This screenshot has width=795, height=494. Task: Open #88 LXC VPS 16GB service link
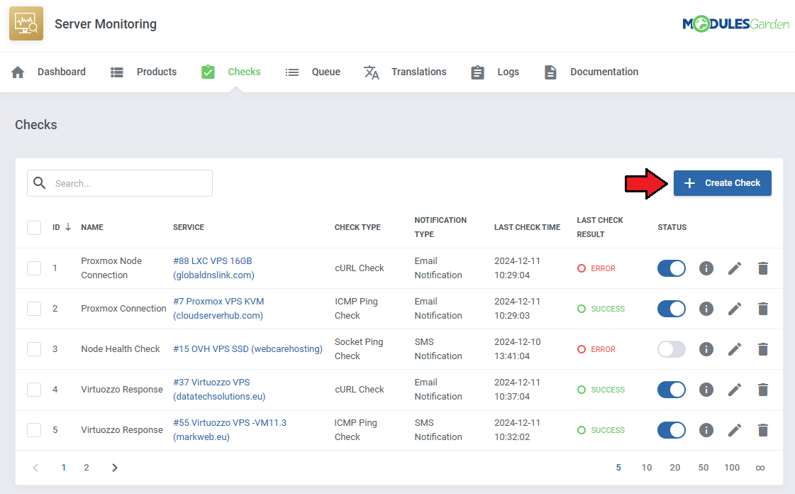213,268
